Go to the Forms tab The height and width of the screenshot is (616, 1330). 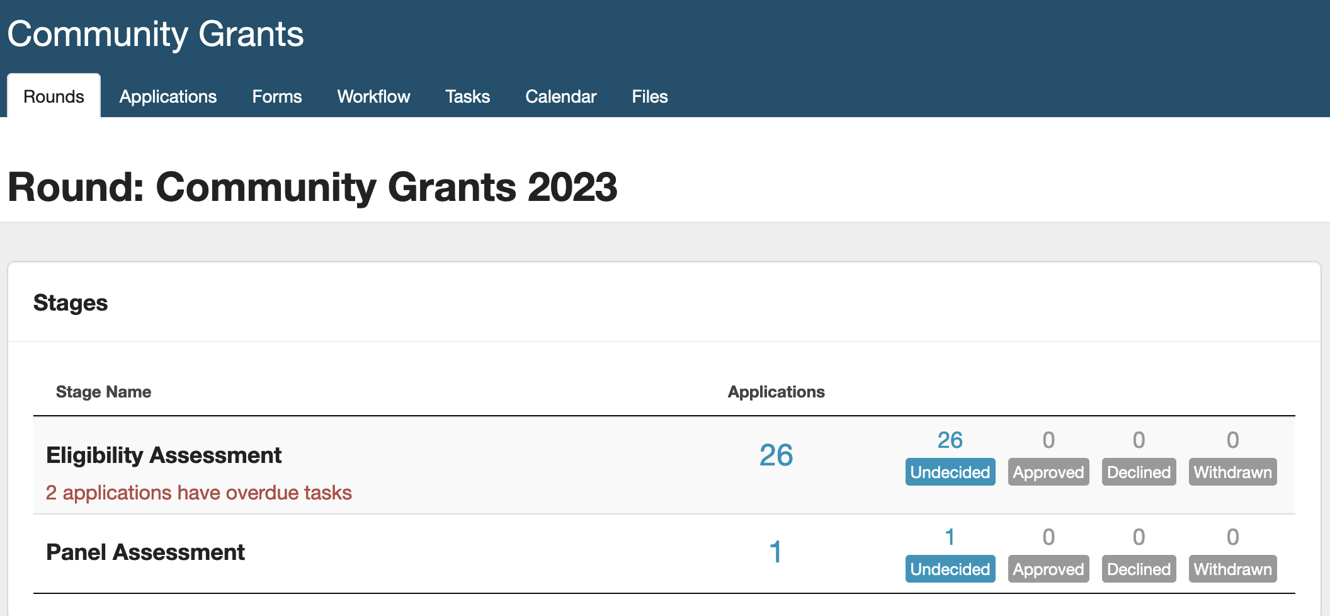[277, 96]
